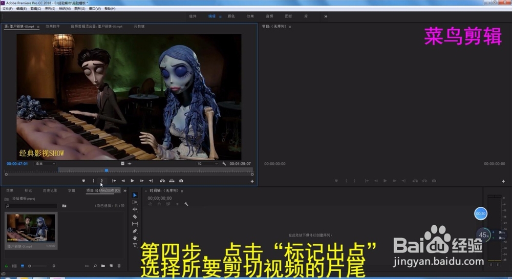Toggle project read/write lock icon
512x279 pixels.
click(x=6, y=266)
